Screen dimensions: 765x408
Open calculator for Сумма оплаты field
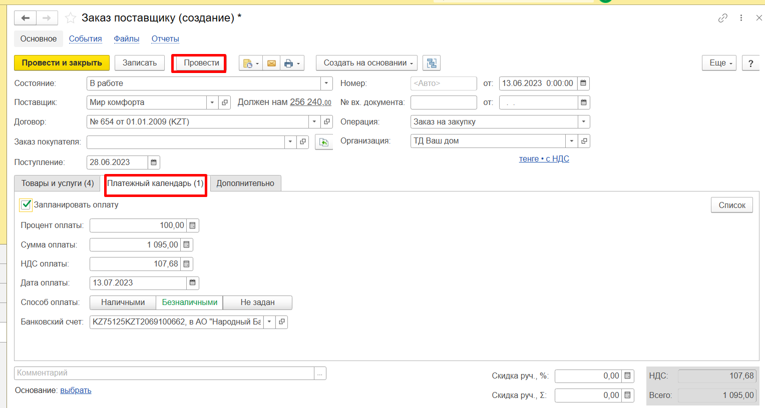187,244
